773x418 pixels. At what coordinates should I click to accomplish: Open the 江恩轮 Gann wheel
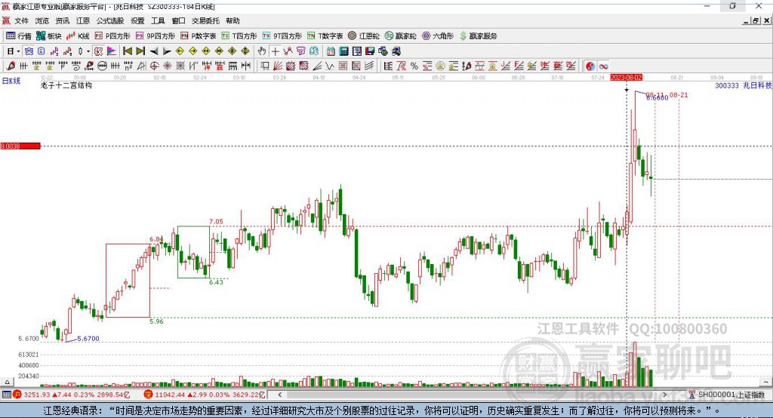[x=364, y=36]
